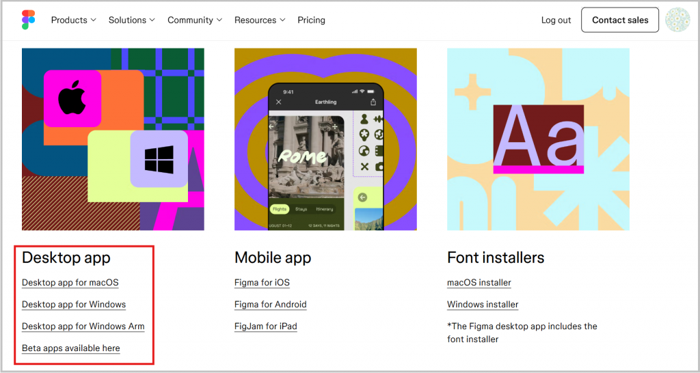Open the Desktop app illustration thumbnail
This screenshot has width=700, height=373.
[x=113, y=139]
